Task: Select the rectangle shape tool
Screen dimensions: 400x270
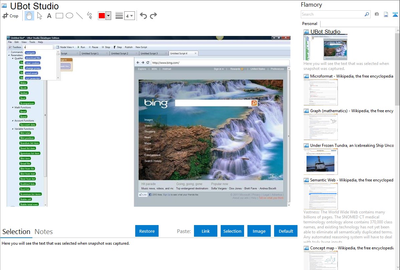Action: click(59, 16)
